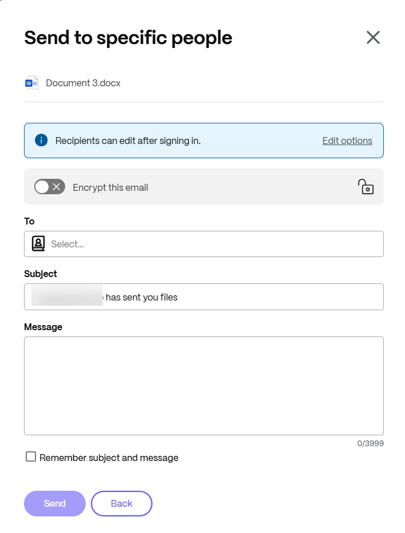The height and width of the screenshot is (533, 405).
Task: Click the 'Recipients can edit after signing in' notice
Action: pos(128,141)
